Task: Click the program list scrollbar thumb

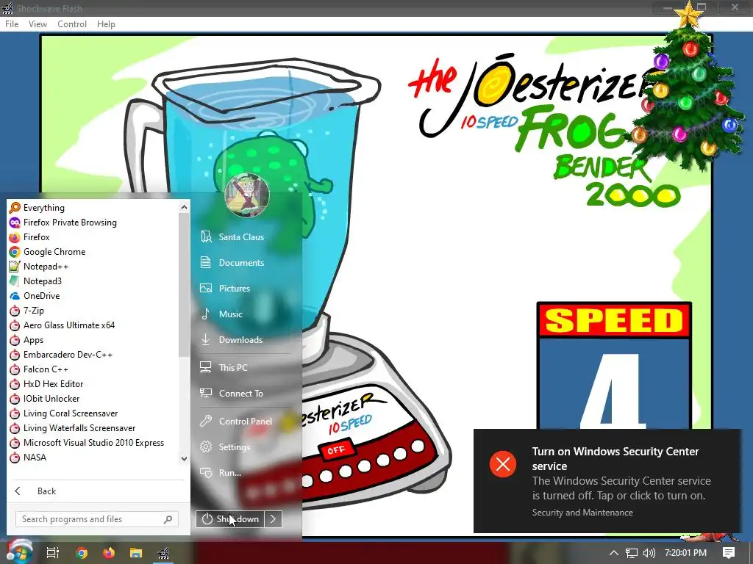Action: 184,286
